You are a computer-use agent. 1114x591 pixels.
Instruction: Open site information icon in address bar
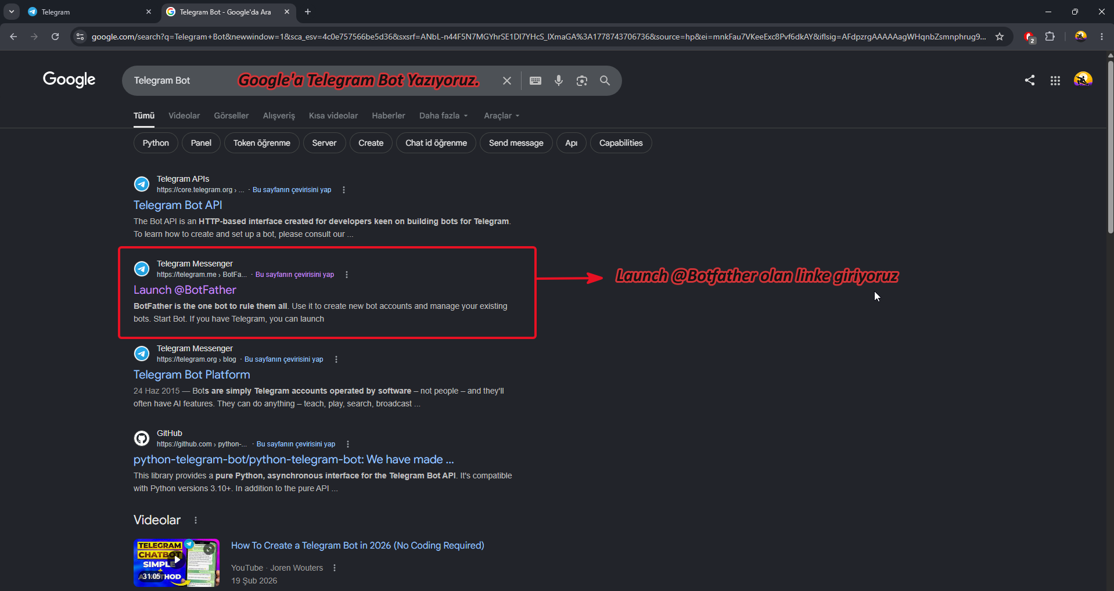point(80,37)
